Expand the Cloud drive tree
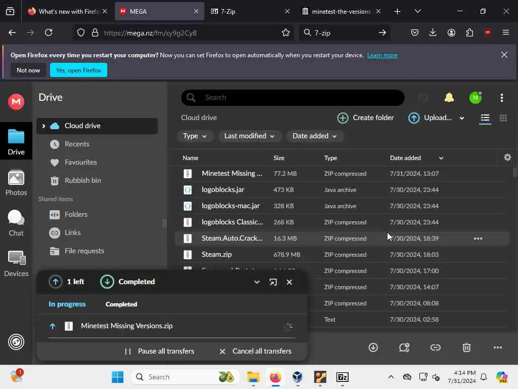 [x=44, y=126]
